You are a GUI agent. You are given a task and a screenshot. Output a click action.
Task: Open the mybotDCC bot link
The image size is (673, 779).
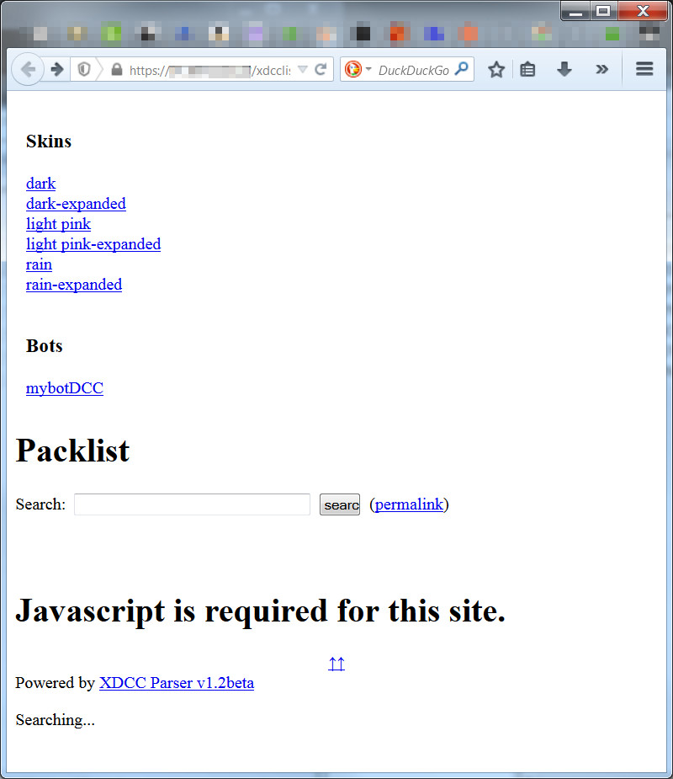point(65,388)
